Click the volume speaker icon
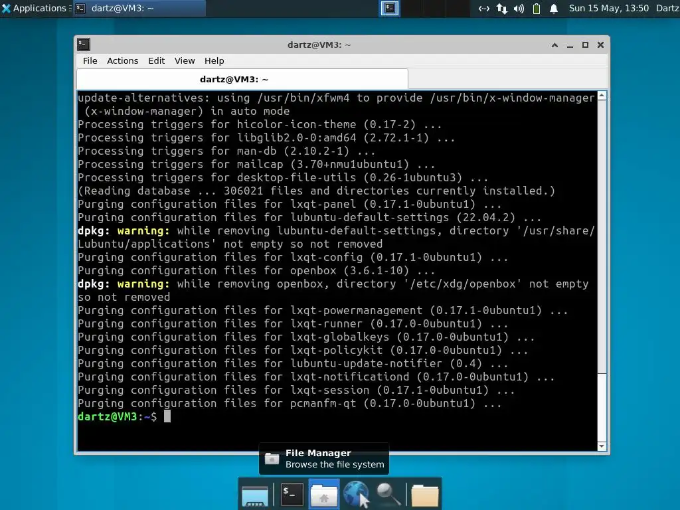The width and height of the screenshot is (680, 510). coord(519,8)
